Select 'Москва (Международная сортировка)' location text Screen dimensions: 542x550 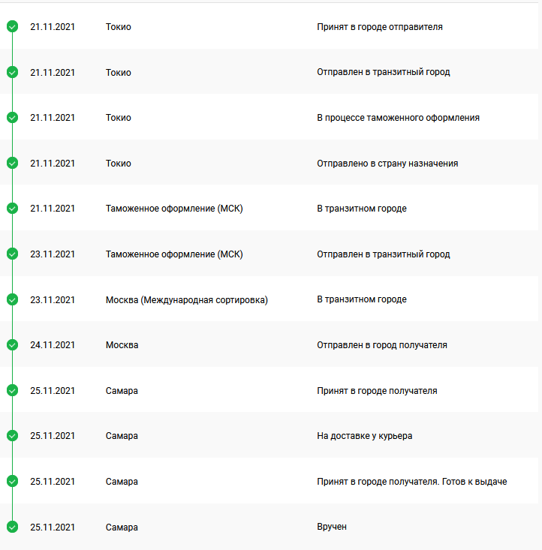(186, 299)
